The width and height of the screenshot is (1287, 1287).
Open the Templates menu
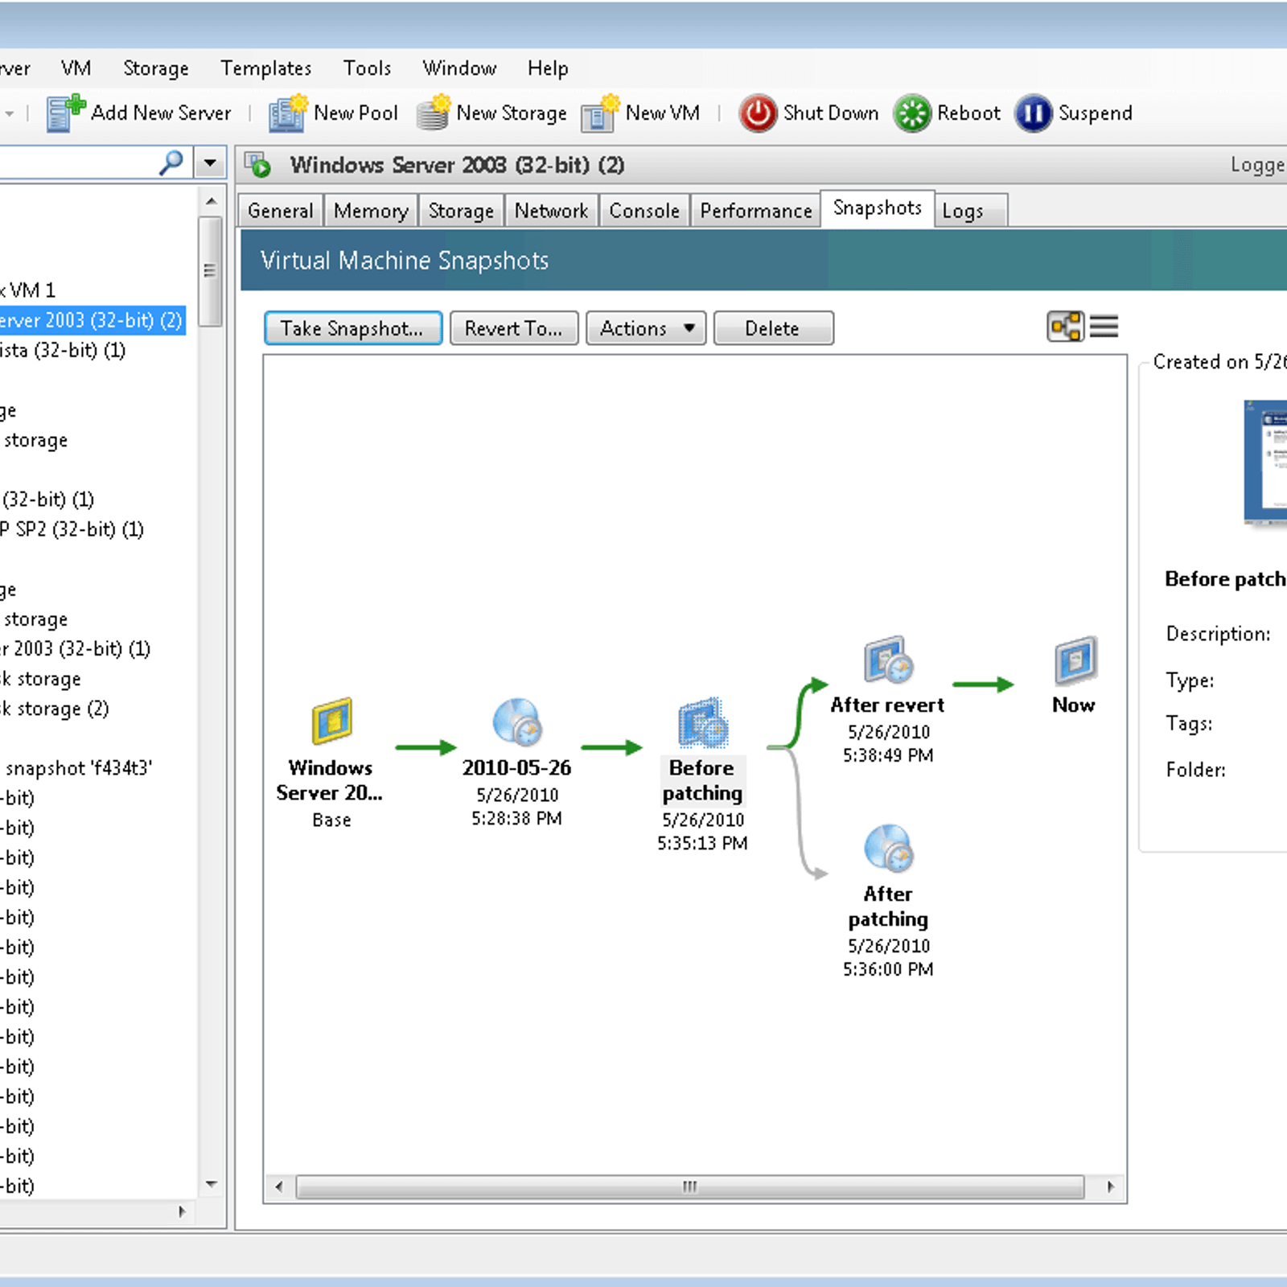266,68
